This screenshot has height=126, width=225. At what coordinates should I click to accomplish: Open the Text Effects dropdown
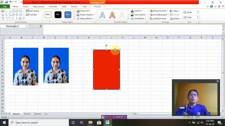pos(138,19)
